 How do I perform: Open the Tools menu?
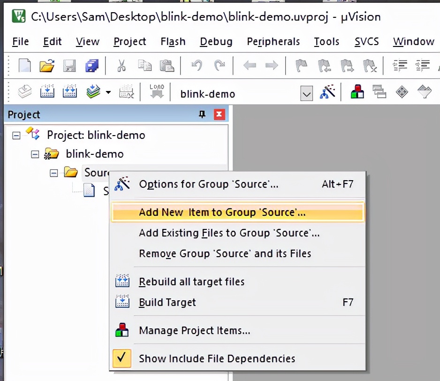click(x=326, y=42)
